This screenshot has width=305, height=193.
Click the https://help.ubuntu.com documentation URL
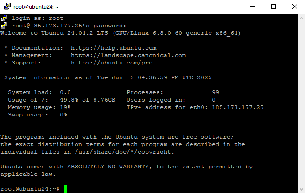tap(114, 48)
